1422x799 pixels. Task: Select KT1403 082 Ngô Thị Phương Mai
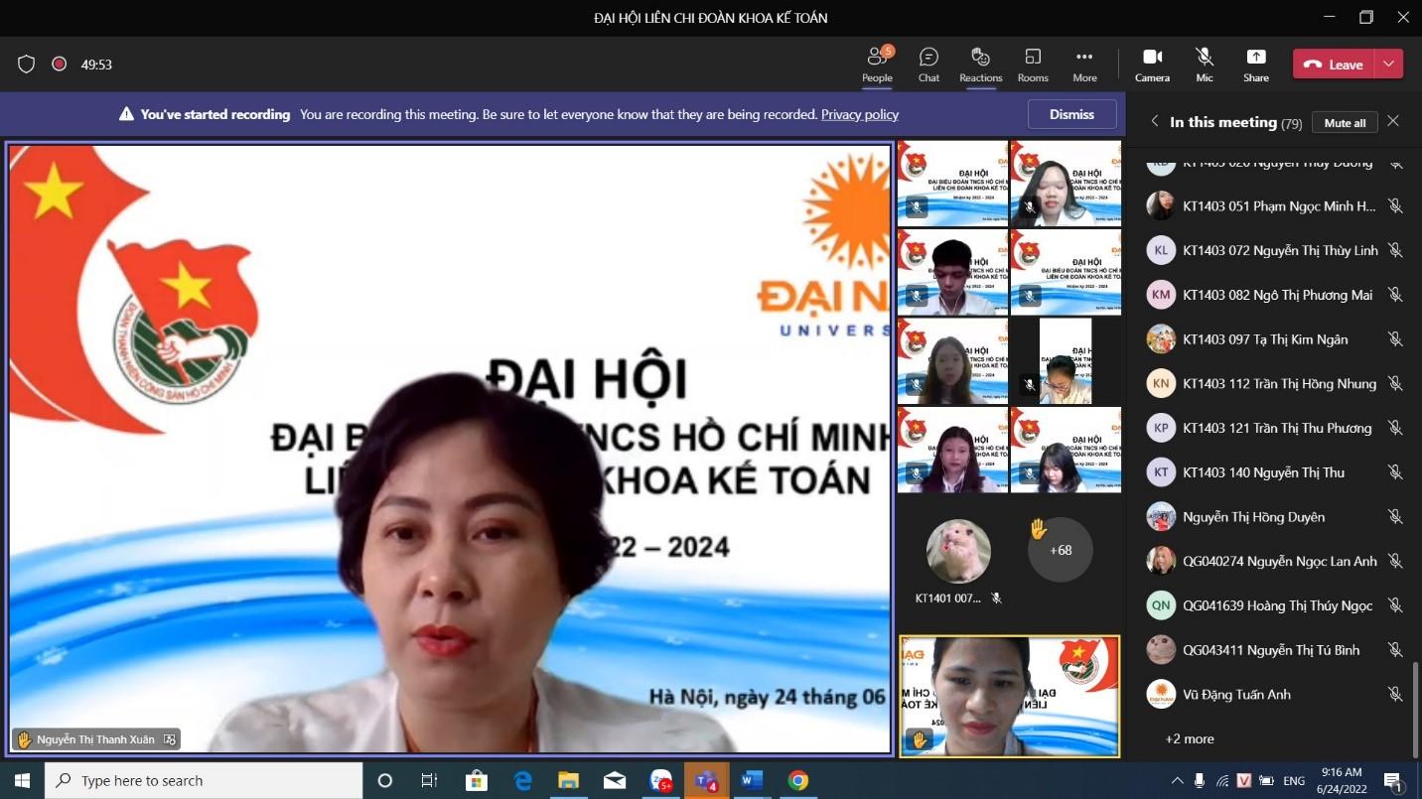pyautogui.click(x=1278, y=295)
